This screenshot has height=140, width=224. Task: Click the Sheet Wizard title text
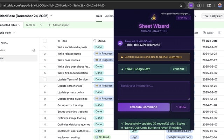pyautogui.click(x=154, y=26)
